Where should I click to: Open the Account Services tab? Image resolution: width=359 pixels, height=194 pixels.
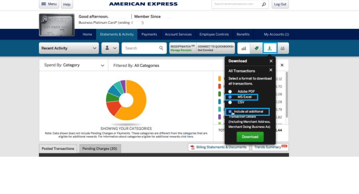178,34
